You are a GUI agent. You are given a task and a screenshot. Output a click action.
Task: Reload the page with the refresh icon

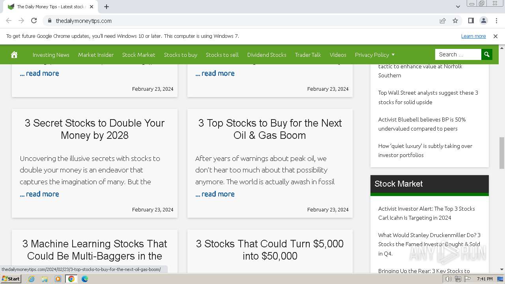[x=34, y=21]
